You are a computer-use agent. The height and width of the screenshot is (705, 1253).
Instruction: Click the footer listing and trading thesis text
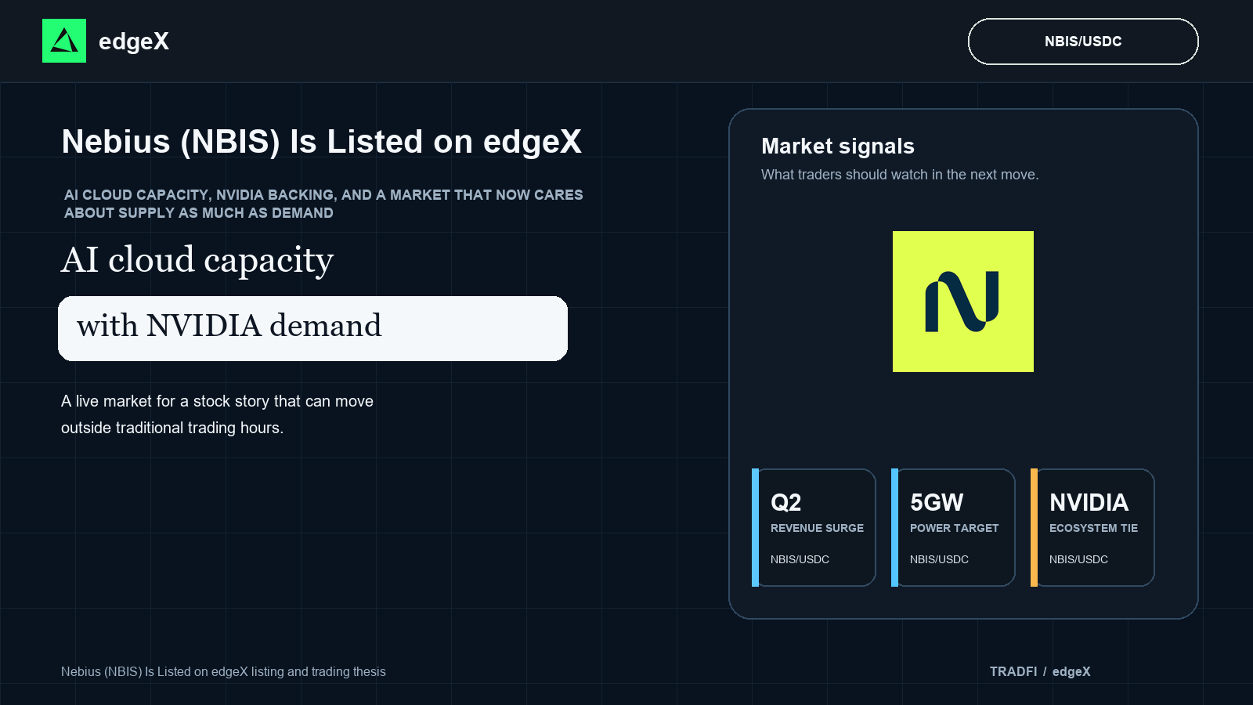click(223, 671)
